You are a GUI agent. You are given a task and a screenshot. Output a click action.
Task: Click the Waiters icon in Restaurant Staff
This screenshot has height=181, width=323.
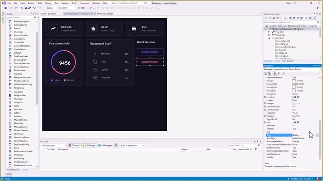pos(95,78)
